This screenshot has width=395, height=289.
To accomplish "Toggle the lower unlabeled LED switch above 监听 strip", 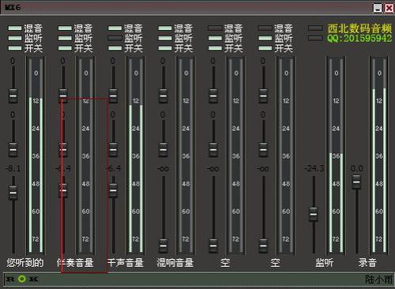I will pyautogui.click(x=315, y=38).
